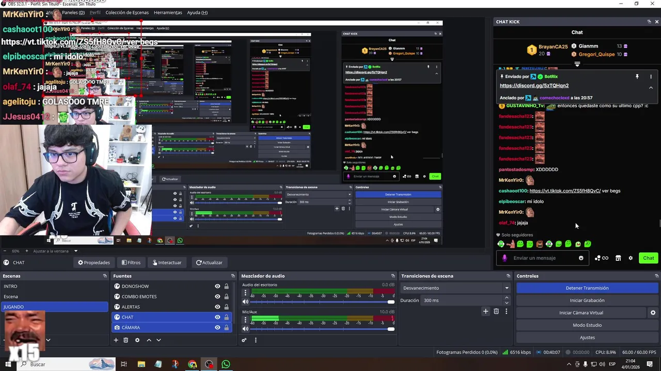This screenshot has height=371, width=661.
Task: Open the Kick chat shop icon
Action: point(618,258)
